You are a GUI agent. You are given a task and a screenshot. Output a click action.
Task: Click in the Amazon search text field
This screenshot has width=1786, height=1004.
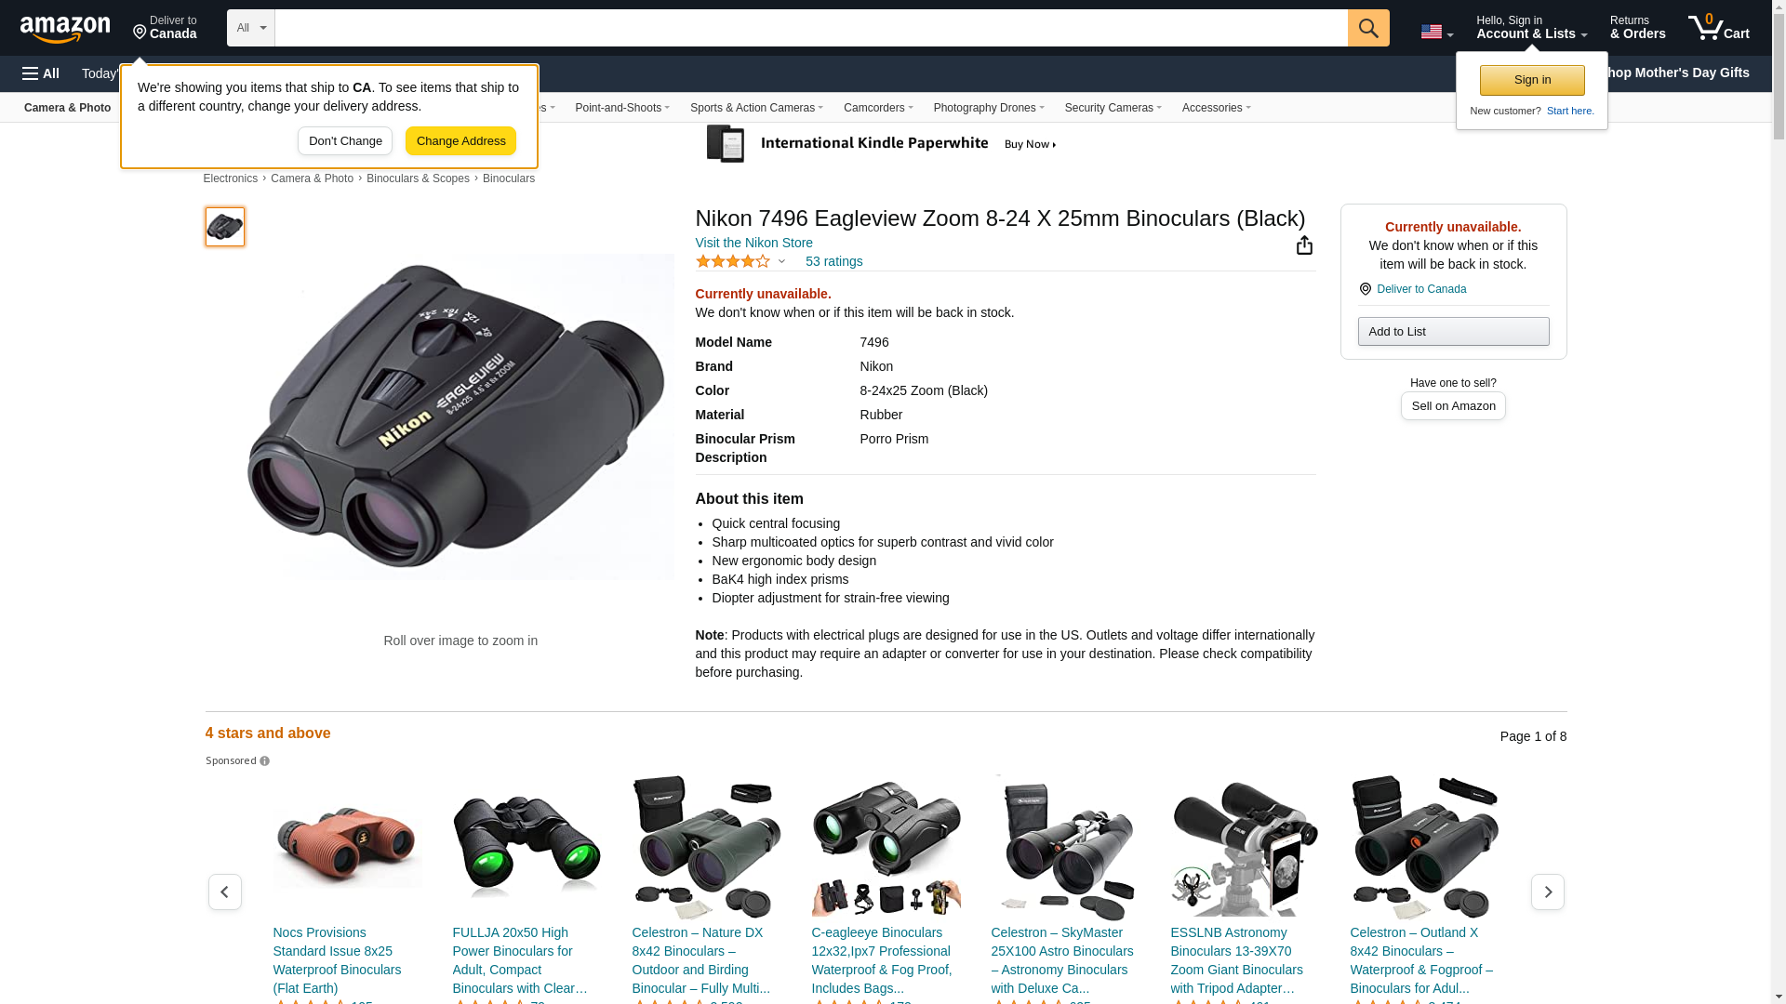tap(809, 28)
